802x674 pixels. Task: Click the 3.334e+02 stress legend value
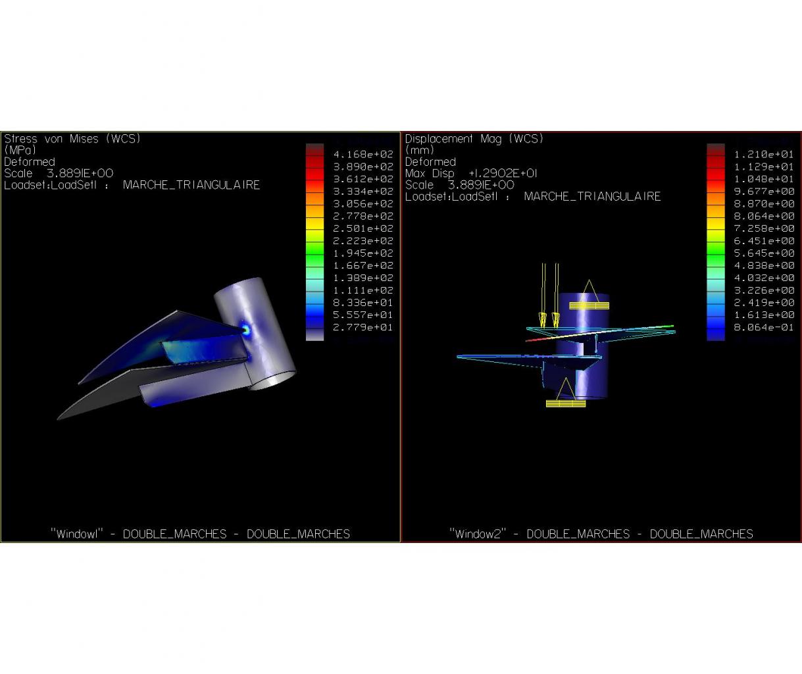(363, 192)
